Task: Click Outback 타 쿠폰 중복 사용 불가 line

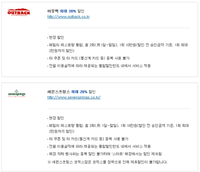Action: 89,58
